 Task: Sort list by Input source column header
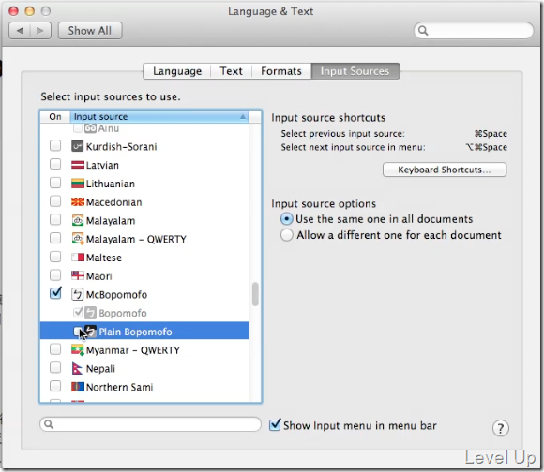(159, 117)
